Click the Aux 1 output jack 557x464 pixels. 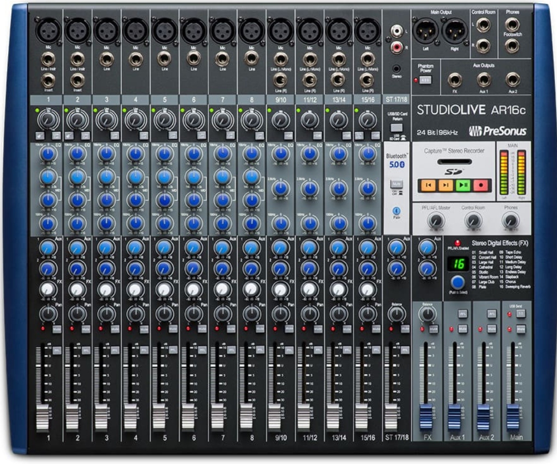[484, 80]
